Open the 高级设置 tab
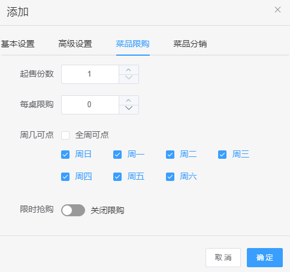 click(x=75, y=44)
